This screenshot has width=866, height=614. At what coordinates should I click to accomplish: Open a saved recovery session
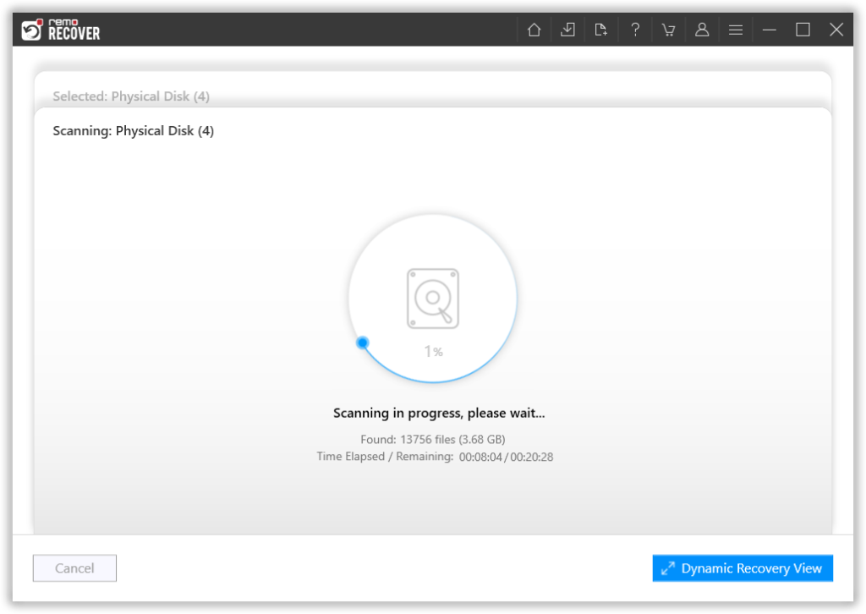601,29
